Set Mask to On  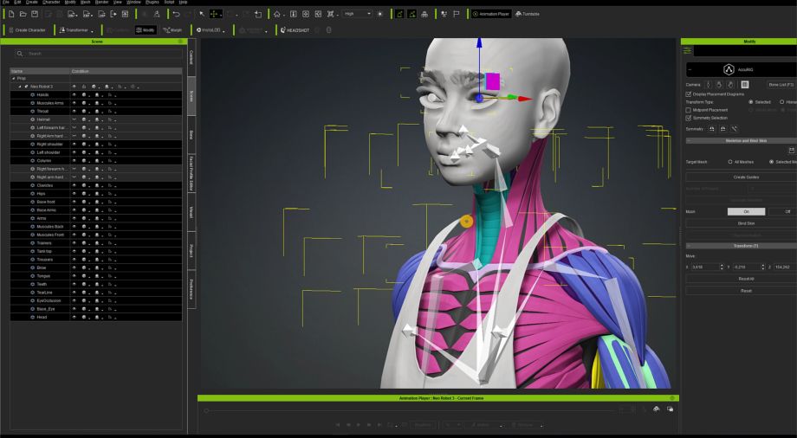(x=746, y=211)
